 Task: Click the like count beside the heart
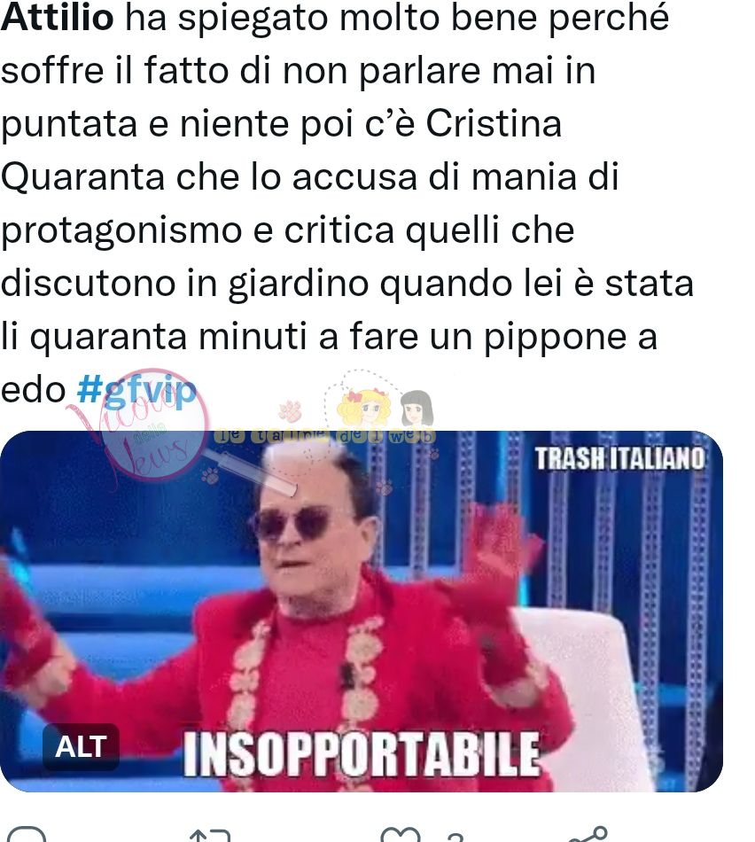point(455,837)
